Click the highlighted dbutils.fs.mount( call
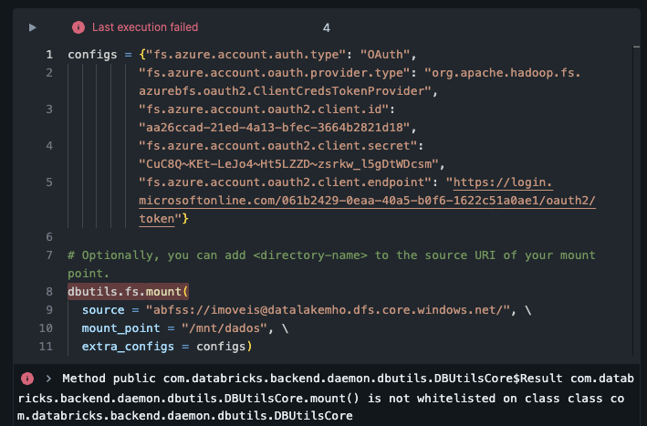This screenshot has height=426, width=647. [129, 292]
